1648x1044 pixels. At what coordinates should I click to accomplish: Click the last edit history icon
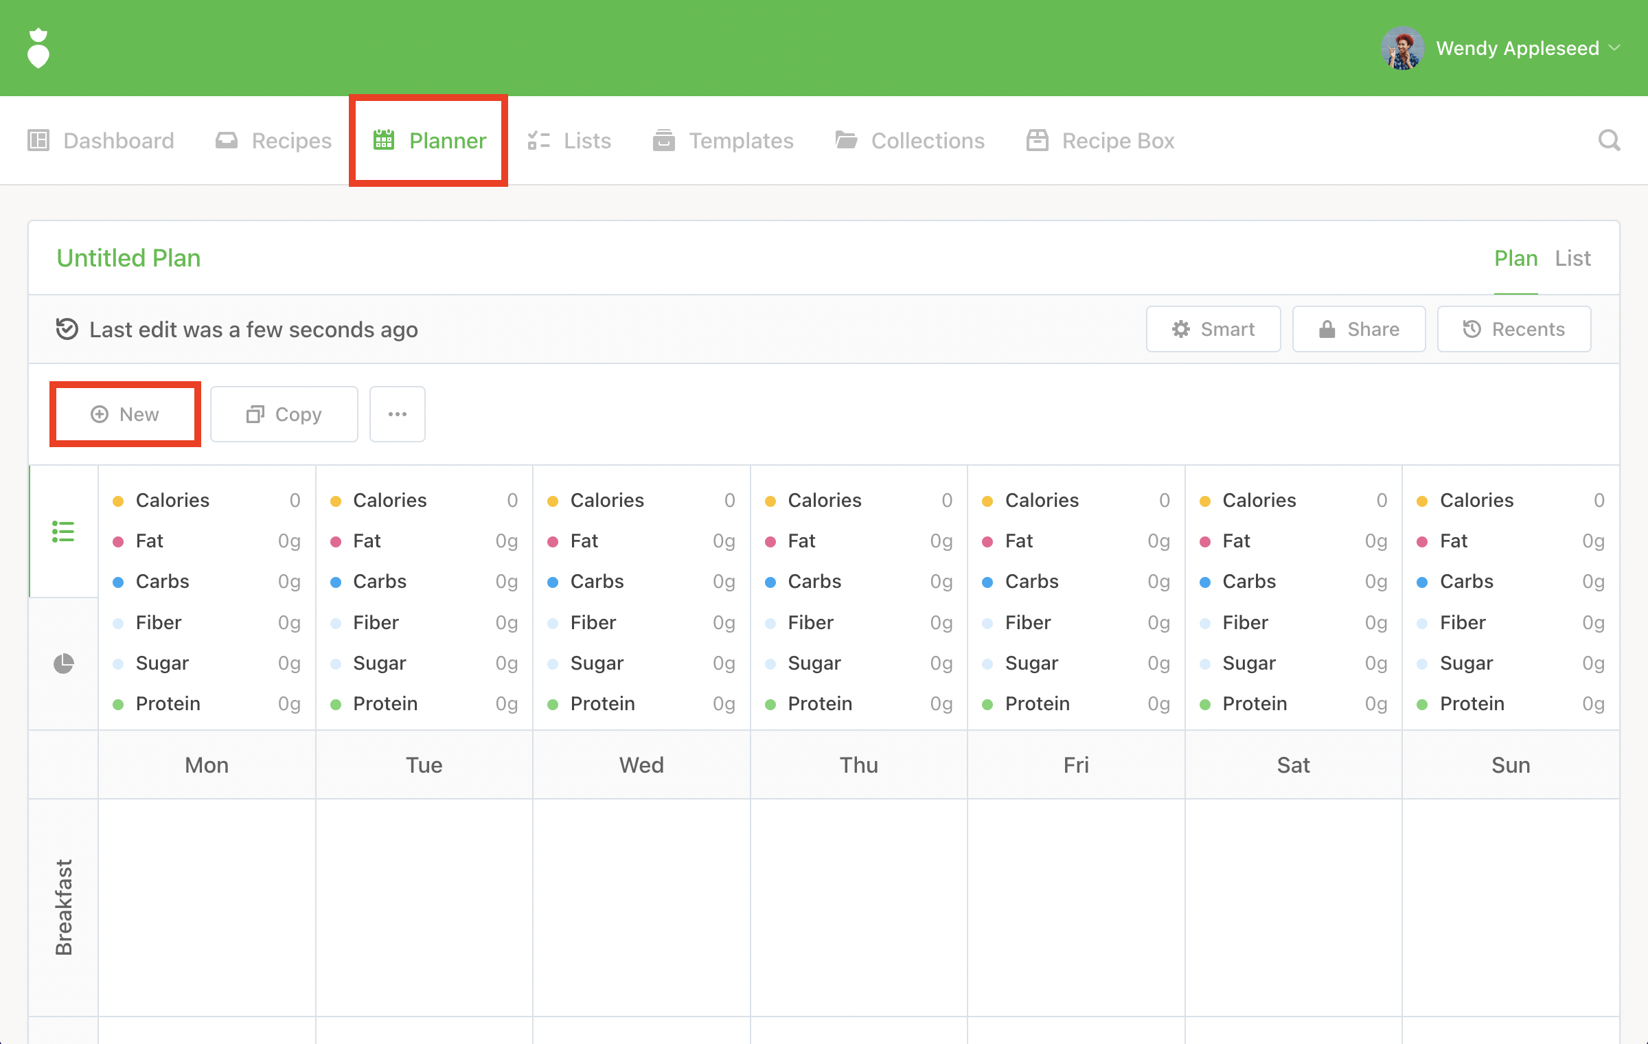[x=67, y=330]
